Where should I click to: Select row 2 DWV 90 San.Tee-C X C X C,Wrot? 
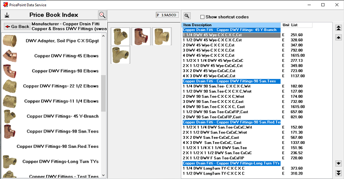[x=231, y=96]
